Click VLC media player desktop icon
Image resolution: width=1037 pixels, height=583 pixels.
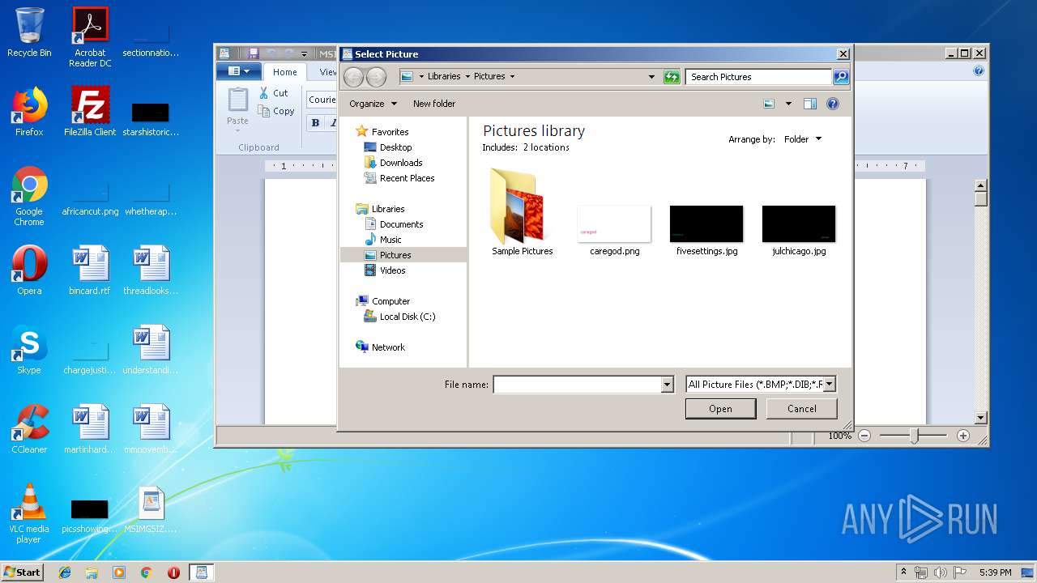pos(29,513)
